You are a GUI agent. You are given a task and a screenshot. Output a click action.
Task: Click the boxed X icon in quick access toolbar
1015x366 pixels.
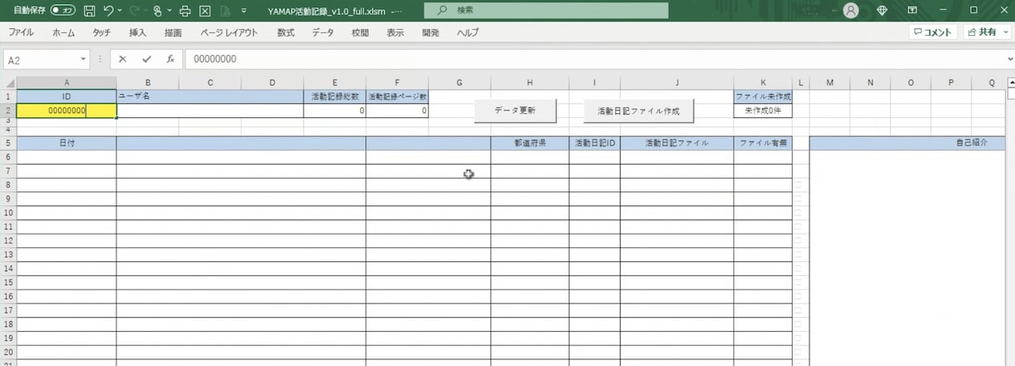205,11
